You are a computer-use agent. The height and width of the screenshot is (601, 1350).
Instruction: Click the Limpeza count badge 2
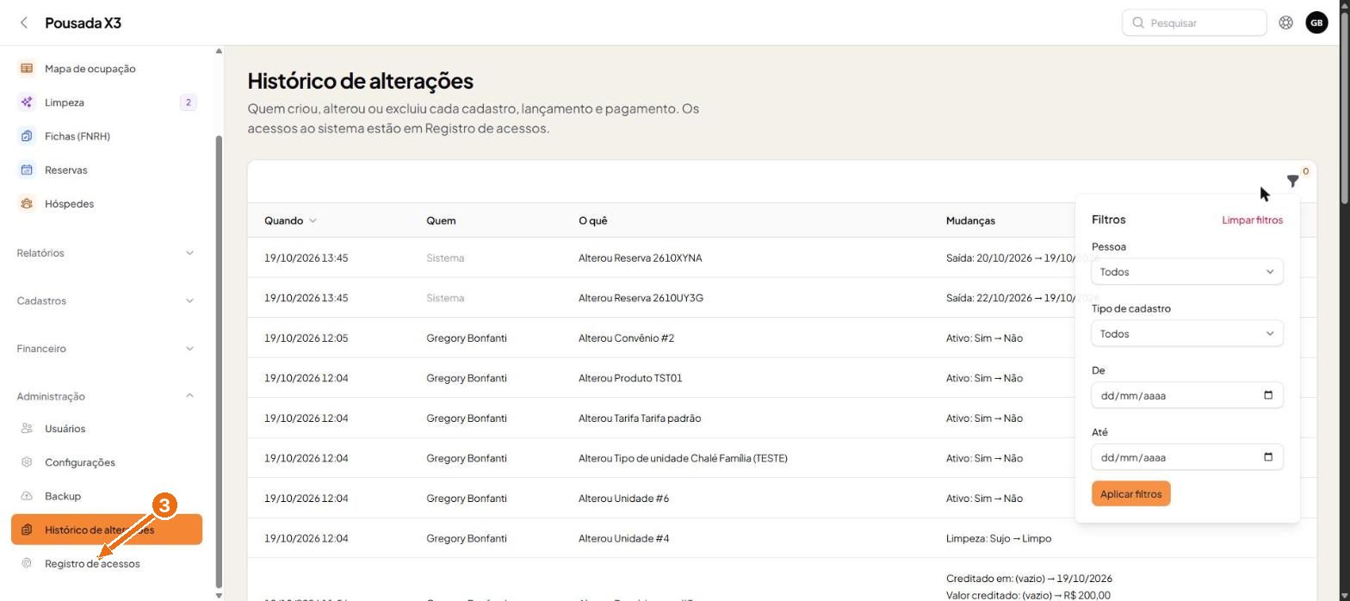pos(188,102)
